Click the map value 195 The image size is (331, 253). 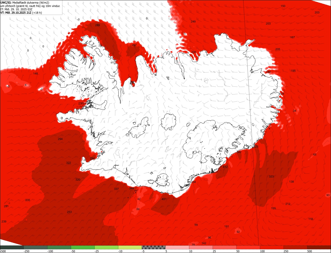(x=293, y=71)
